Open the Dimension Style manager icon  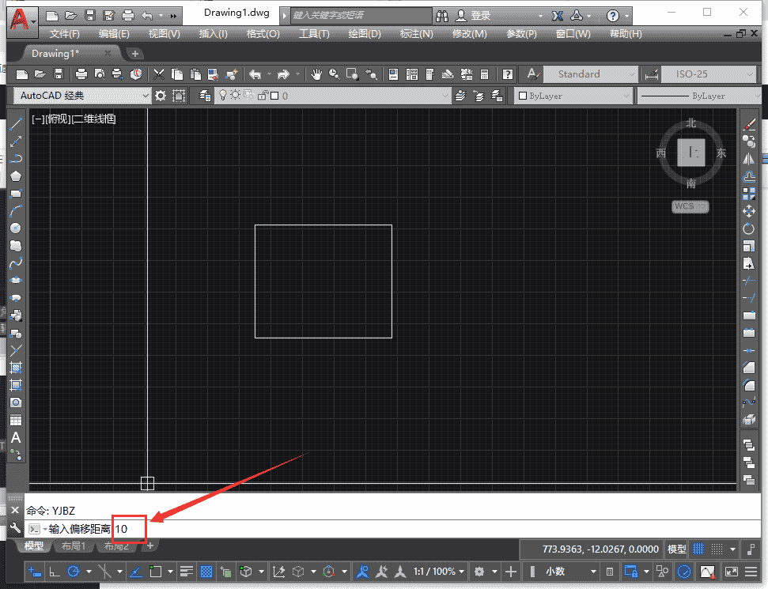(652, 74)
